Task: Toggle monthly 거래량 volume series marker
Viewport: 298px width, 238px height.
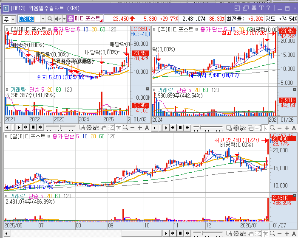Action: pos(7,90)
